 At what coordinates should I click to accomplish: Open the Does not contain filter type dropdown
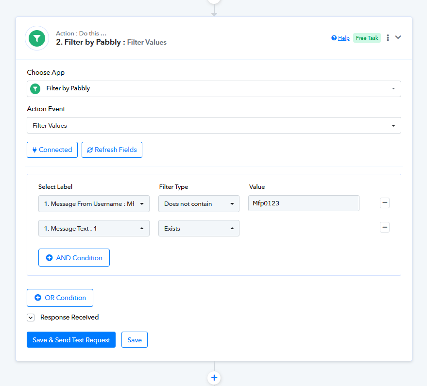point(199,203)
